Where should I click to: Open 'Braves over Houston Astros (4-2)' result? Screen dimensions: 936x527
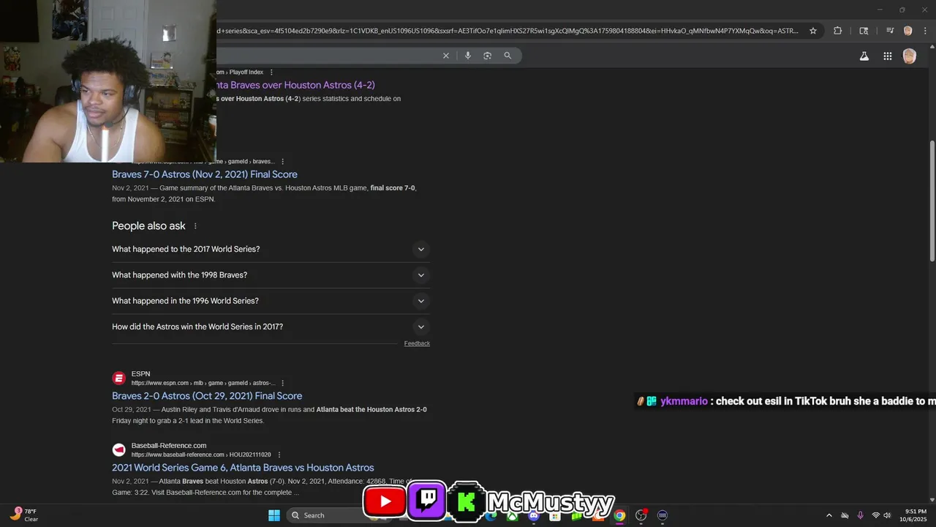[296, 85]
